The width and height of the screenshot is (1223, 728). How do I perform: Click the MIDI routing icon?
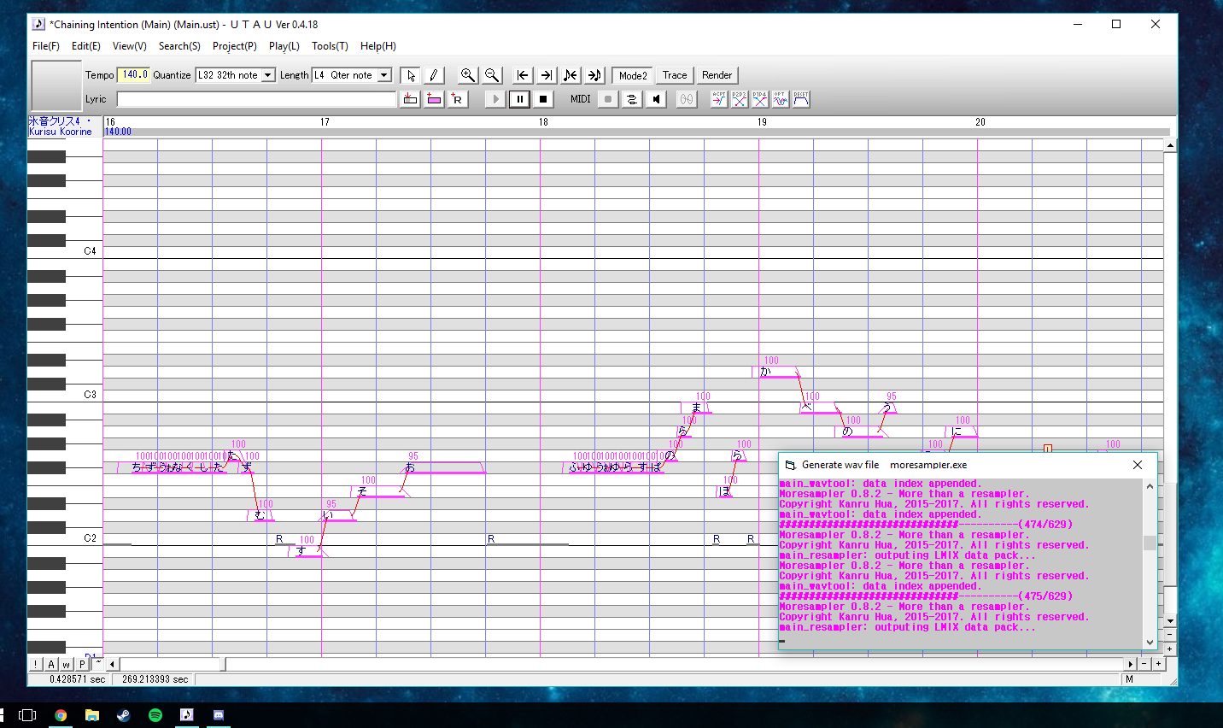click(x=632, y=99)
